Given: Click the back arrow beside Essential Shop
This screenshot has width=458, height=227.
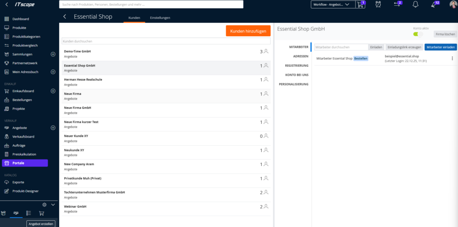Looking at the screenshot, I should 65,17.
